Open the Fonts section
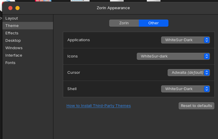This screenshot has height=139, width=218. click(x=10, y=63)
